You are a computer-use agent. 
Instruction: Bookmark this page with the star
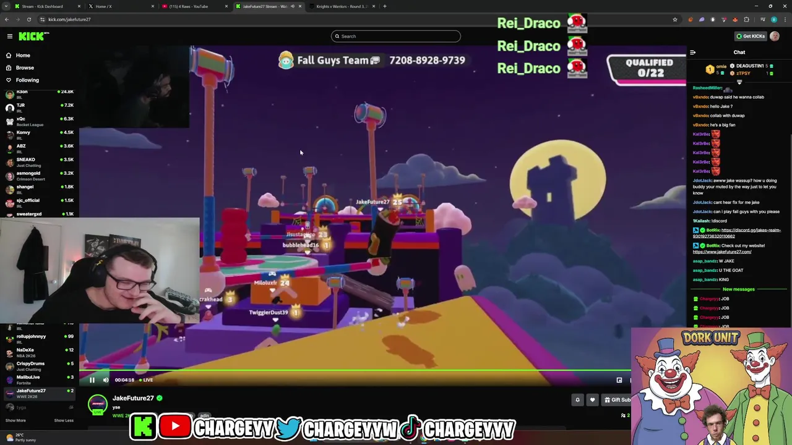coord(675,19)
